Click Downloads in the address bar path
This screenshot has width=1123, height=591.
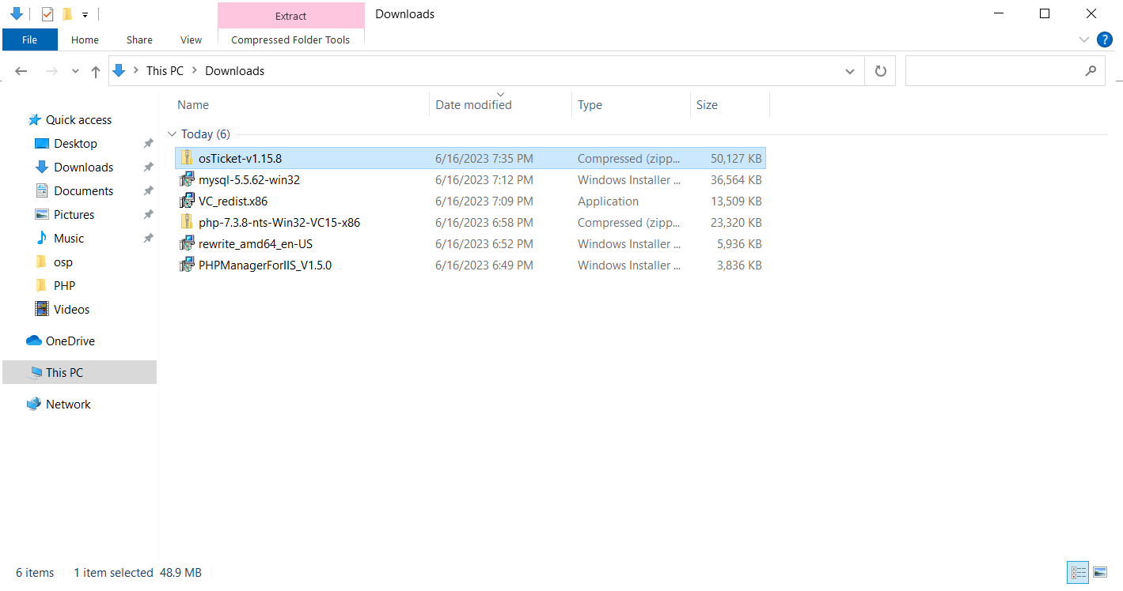click(x=234, y=70)
